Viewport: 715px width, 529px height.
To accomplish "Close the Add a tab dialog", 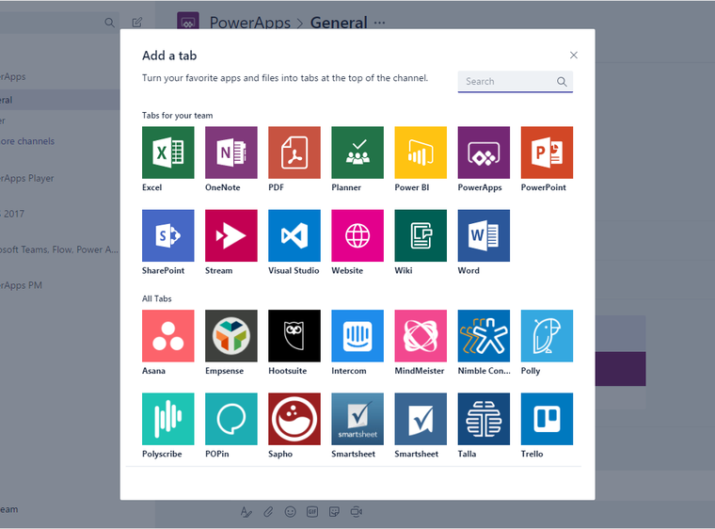I will (574, 56).
